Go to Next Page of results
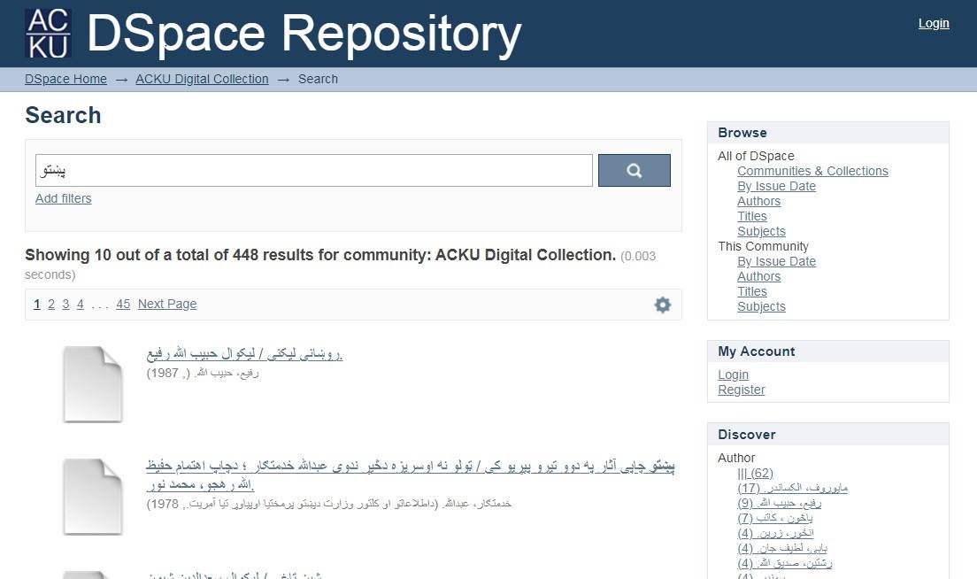 pyautogui.click(x=167, y=304)
